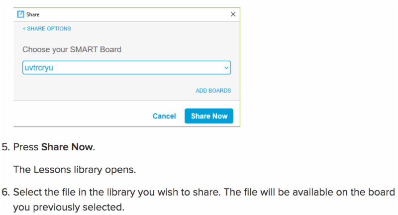Click empty area of dialog title bar
The image size is (398, 215).
[x=129, y=14]
